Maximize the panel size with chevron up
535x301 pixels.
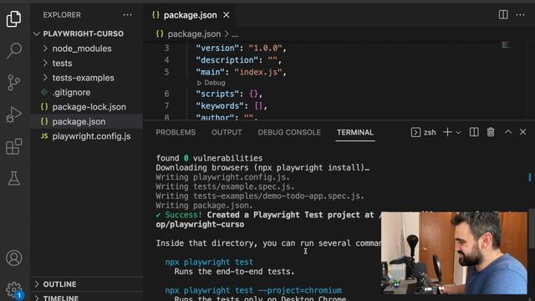(x=508, y=132)
